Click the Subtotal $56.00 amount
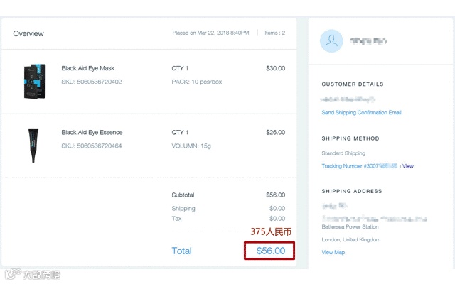 (275, 195)
